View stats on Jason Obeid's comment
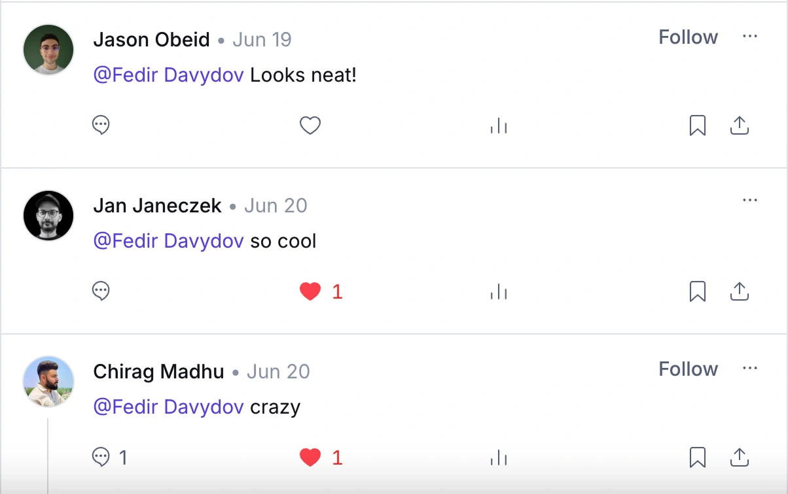This screenshot has width=788, height=494. pos(499,125)
